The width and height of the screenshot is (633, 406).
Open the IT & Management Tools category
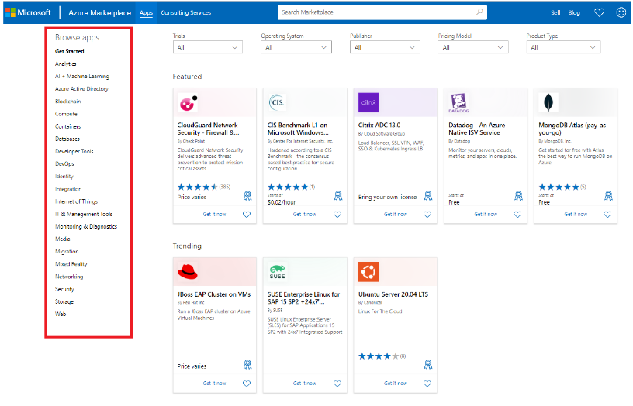84,214
